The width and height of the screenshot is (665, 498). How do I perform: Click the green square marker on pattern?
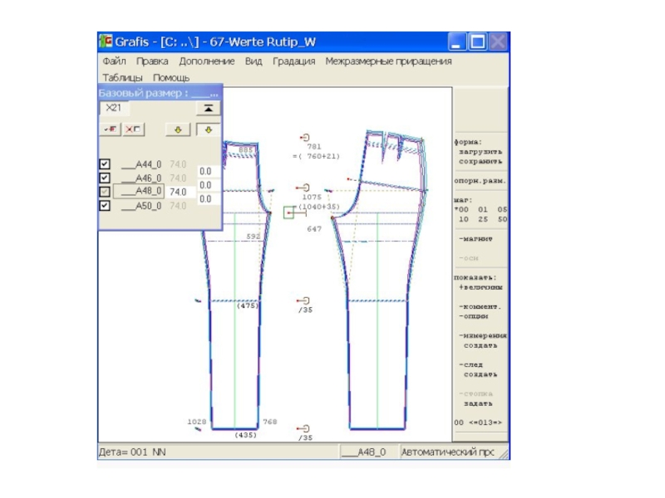(x=288, y=213)
